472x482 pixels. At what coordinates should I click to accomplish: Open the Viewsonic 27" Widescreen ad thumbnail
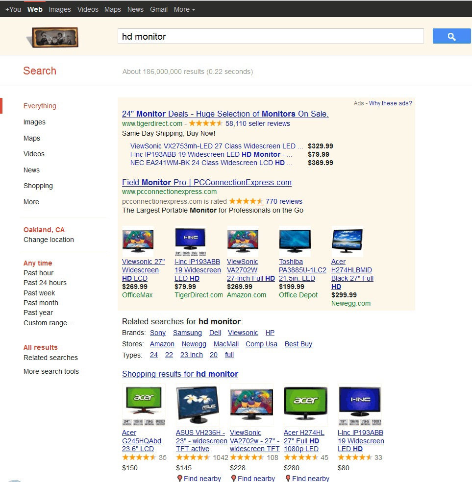pyautogui.click(x=138, y=241)
